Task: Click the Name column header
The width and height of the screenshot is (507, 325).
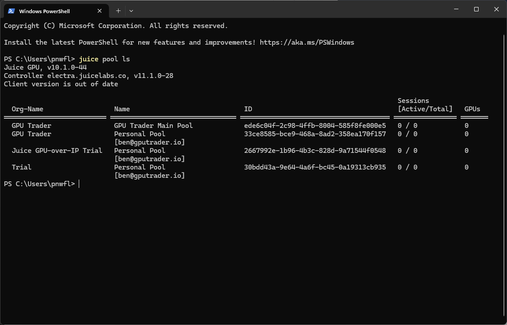Action: [x=122, y=109]
